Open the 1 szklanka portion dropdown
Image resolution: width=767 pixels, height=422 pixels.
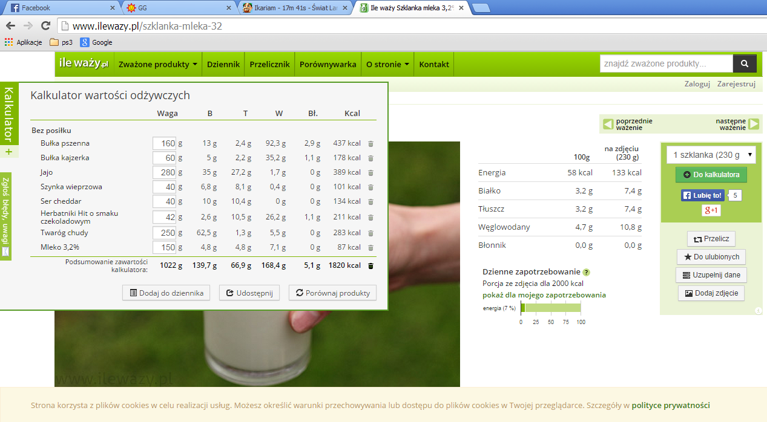click(711, 155)
